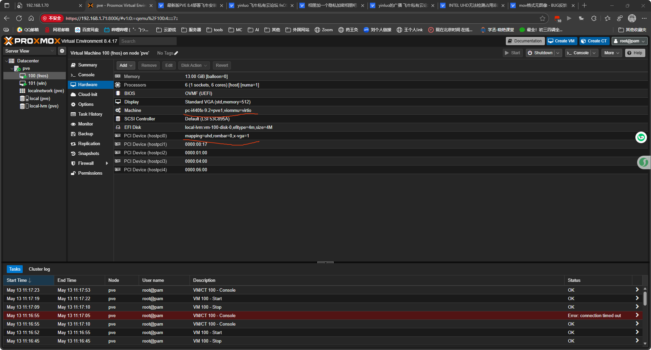
Task: Click Create CT button
Action: pyautogui.click(x=594, y=41)
